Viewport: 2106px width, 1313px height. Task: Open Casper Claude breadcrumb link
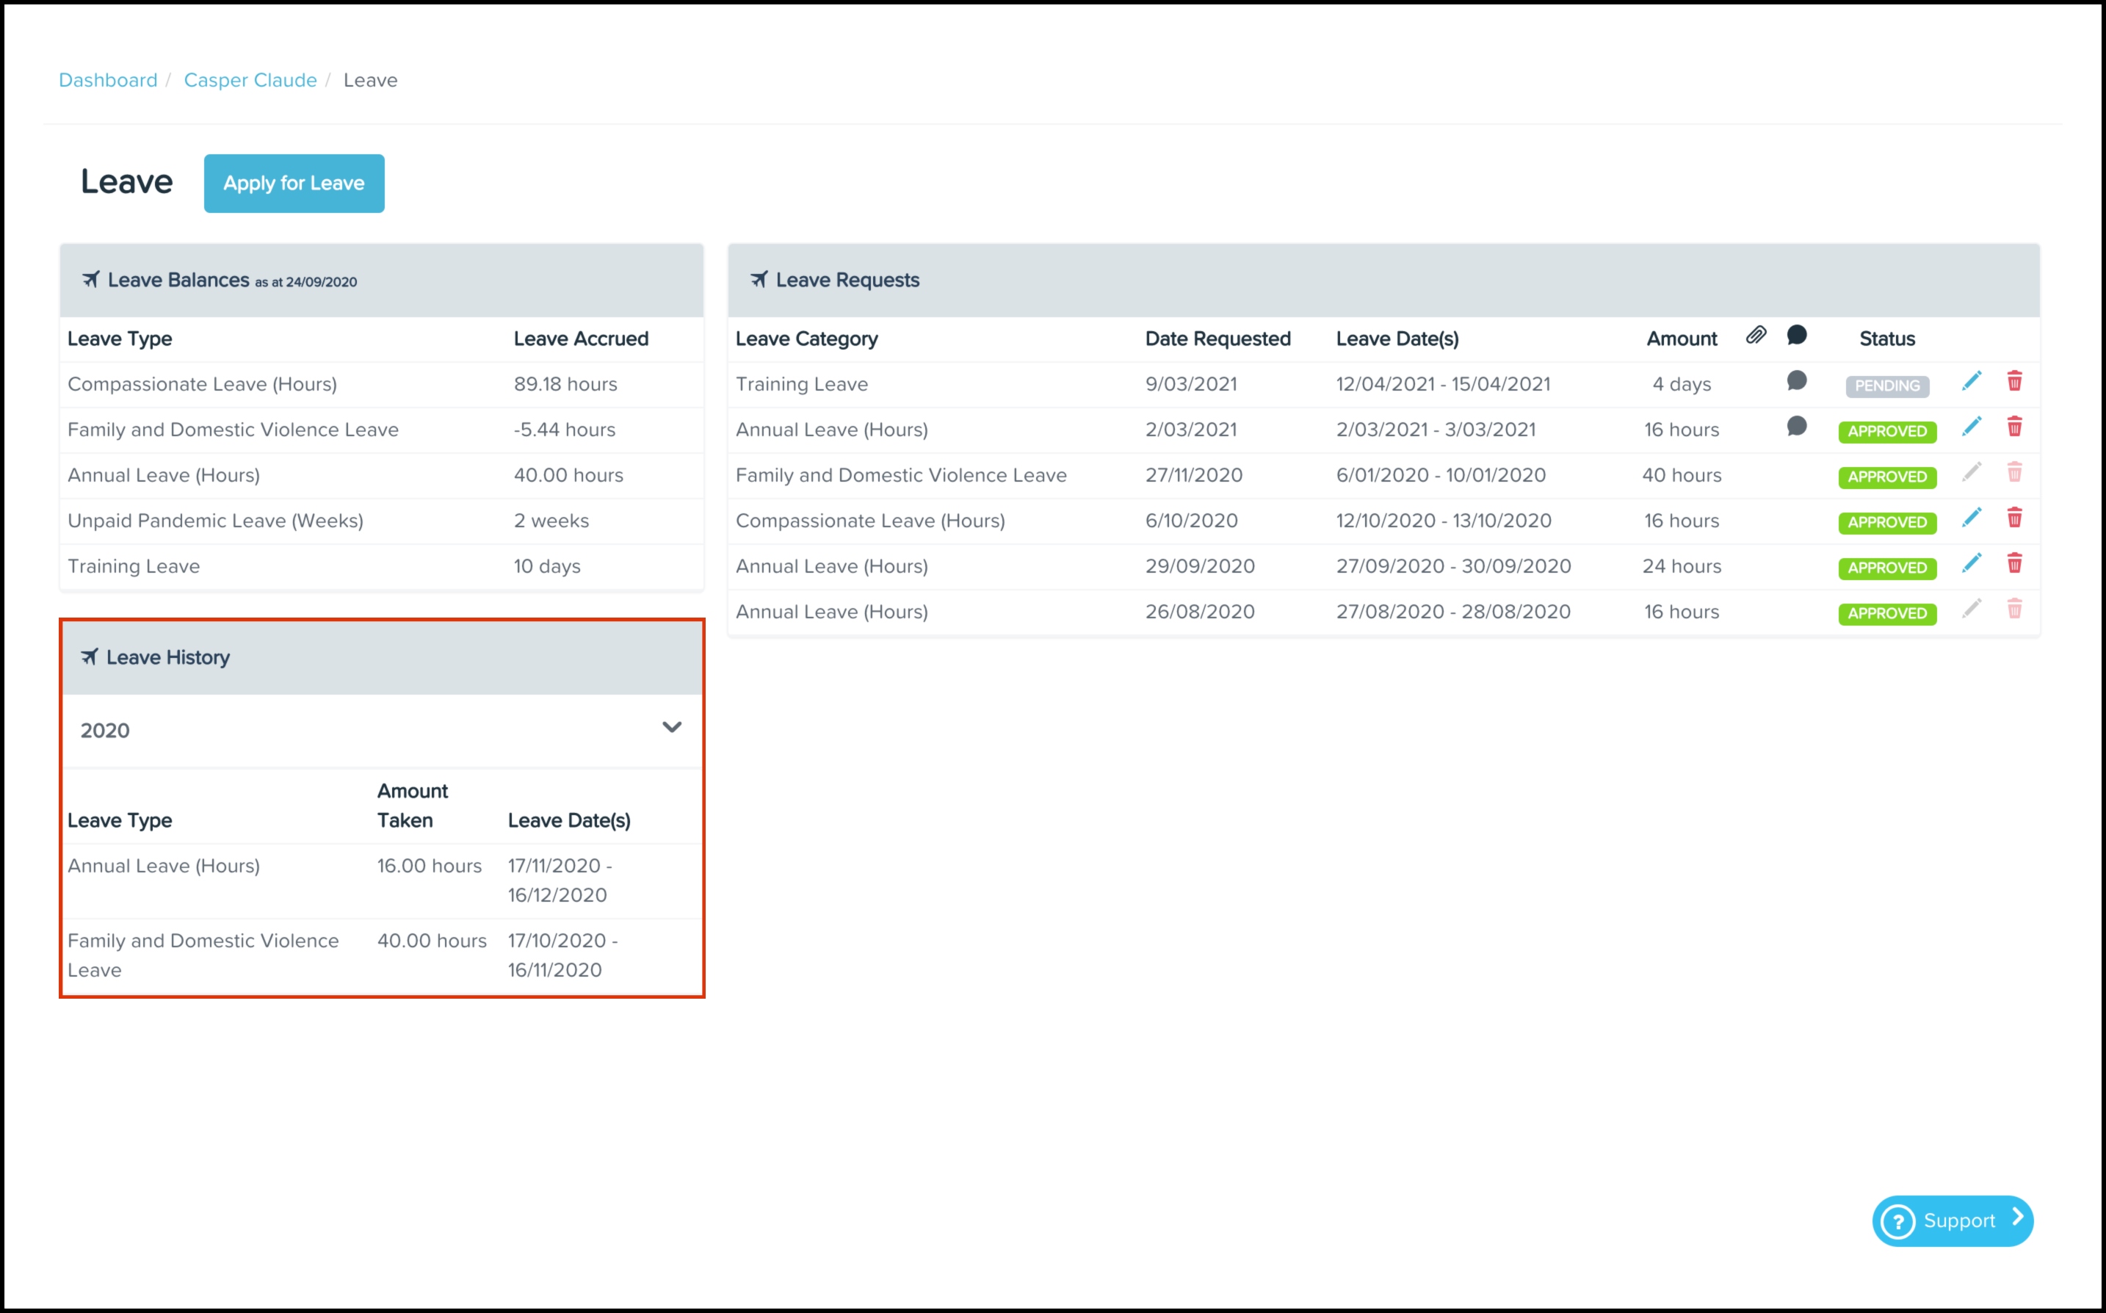pos(250,80)
